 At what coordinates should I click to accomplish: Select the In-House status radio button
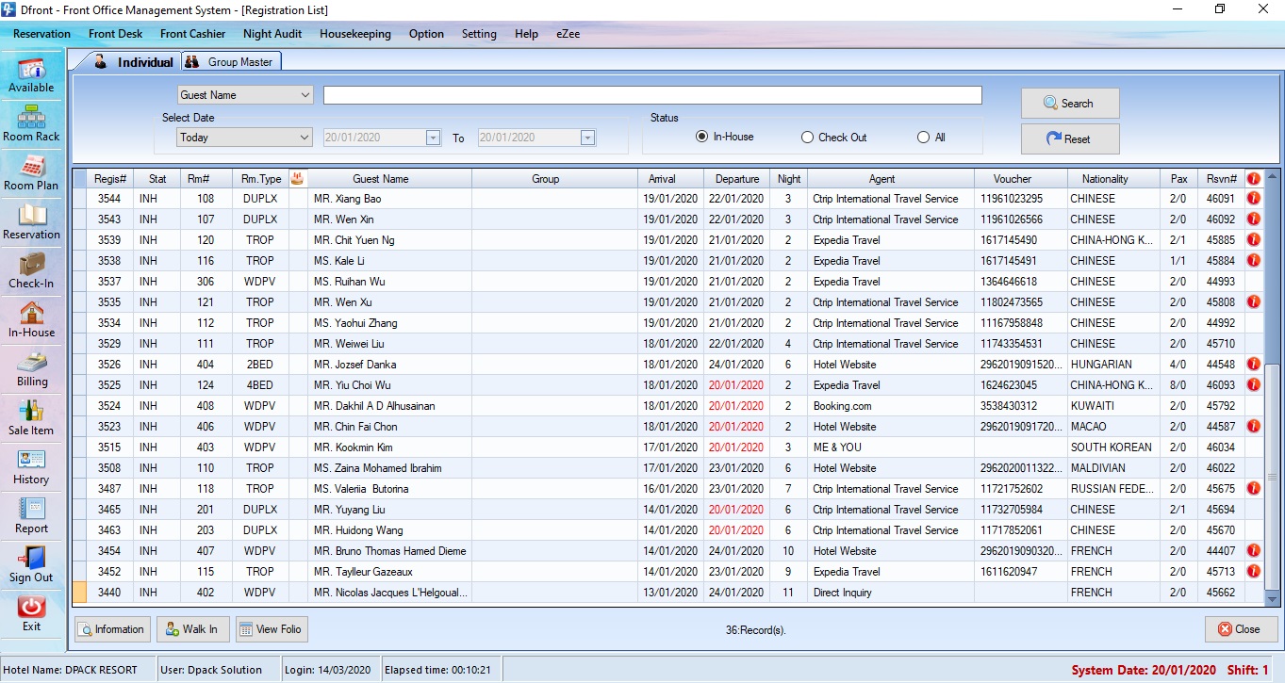click(x=701, y=137)
